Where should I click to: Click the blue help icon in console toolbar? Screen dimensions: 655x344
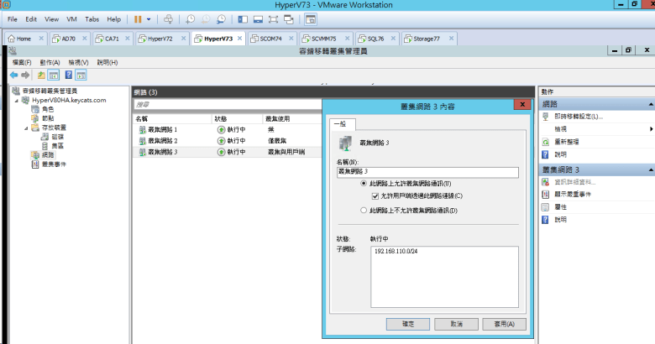pyautogui.click(x=68, y=75)
